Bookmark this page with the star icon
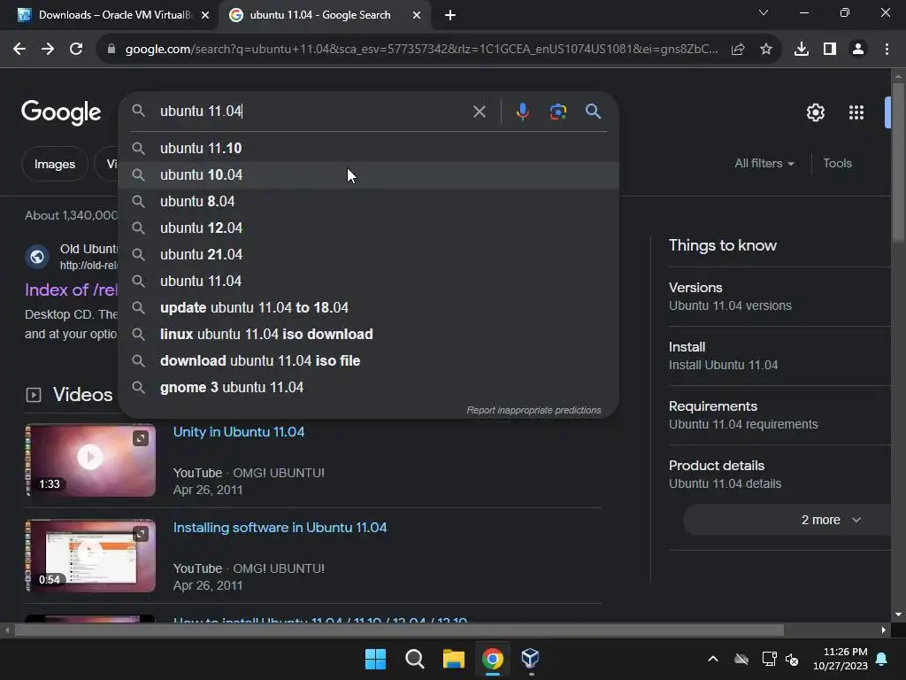 (766, 50)
